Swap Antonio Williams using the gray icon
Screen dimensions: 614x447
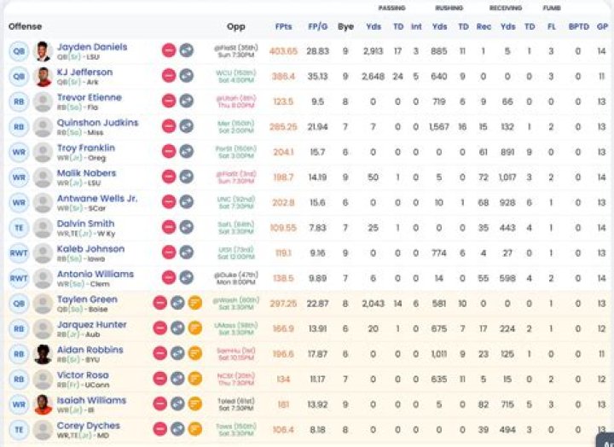point(187,277)
